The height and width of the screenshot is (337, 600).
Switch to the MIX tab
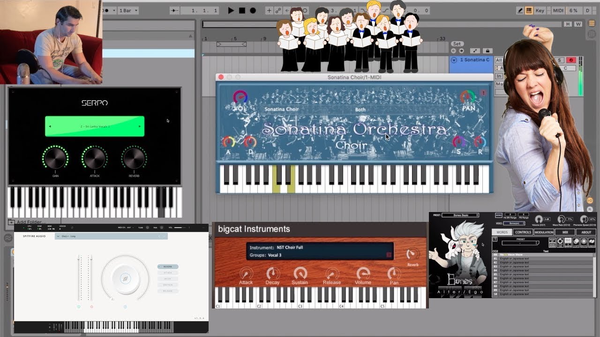point(565,232)
